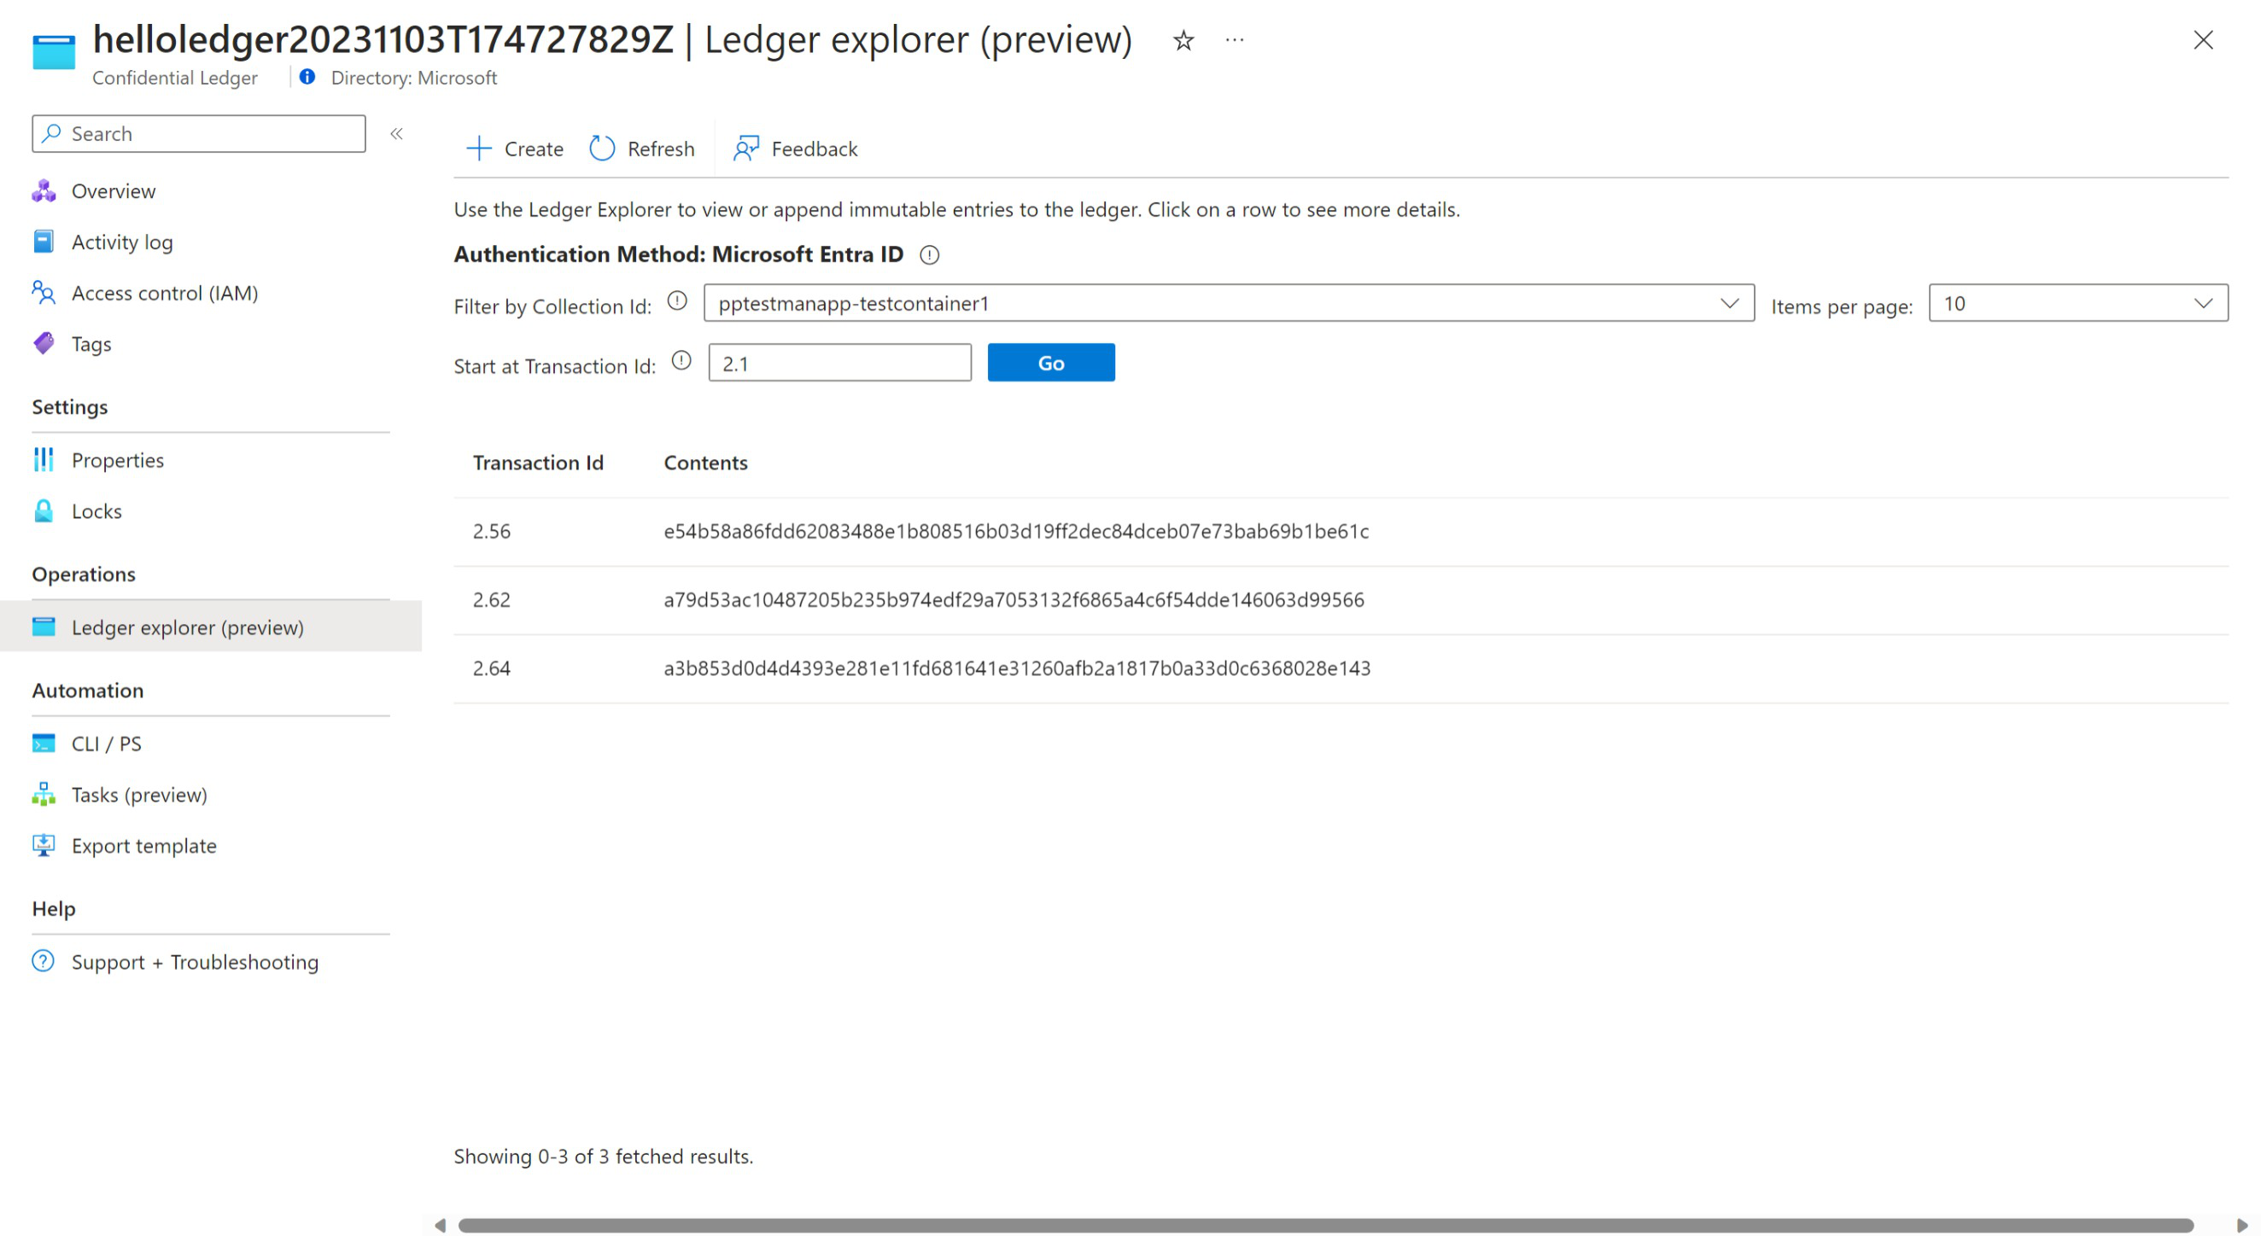The height and width of the screenshot is (1236, 2261).
Task: Edit the Start at Transaction Id input field
Action: 839,362
